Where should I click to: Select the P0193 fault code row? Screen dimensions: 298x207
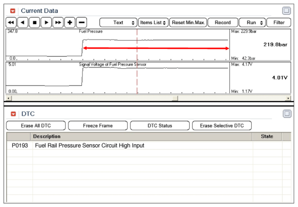pyautogui.click(x=89, y=146)
